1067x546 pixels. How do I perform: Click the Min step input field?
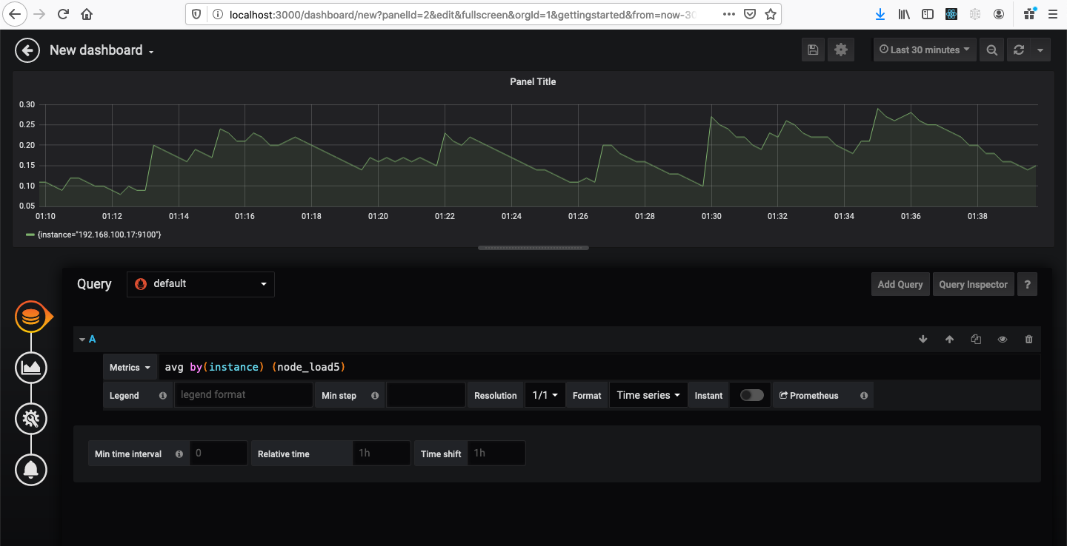point(426,395)
